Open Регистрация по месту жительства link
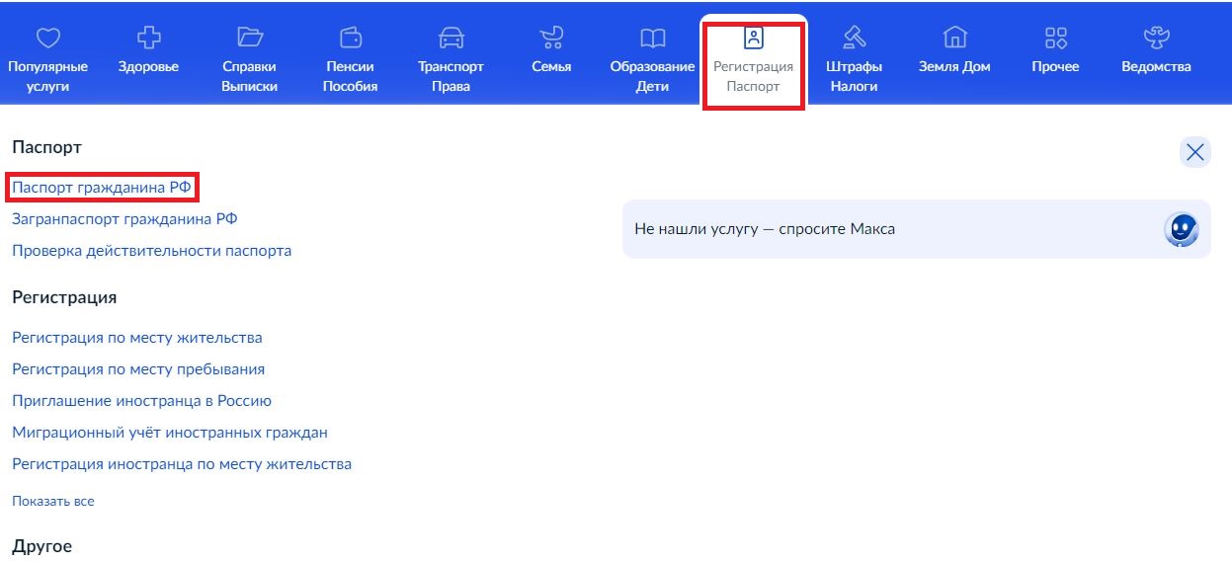1232x563 pixels. pos(137,337)
